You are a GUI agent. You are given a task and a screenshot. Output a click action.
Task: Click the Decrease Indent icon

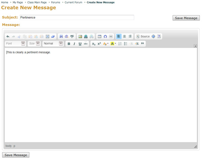[x=131, y=44]
